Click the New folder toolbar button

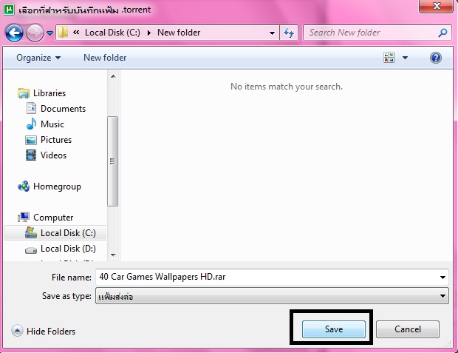pyautogui.click(x=105, y=58)
